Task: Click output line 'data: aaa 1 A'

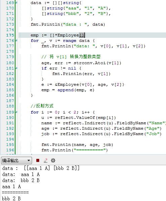Action: click(21, 174)
